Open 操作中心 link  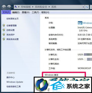click(10, 77)
